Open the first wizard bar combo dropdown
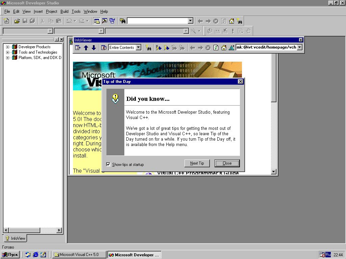The image size is (346, 259). (50, 31)
